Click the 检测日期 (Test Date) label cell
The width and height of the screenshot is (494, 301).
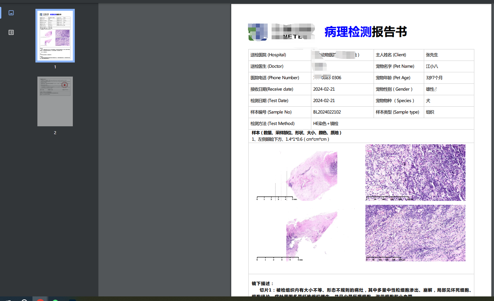(280, 101)
